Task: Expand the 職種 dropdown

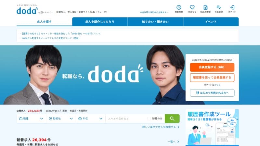Action: [31, 119]
